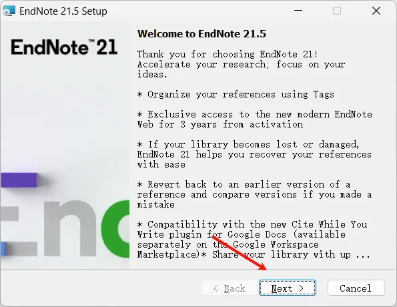Click the left chevron inside Back button

click(216, 288)
